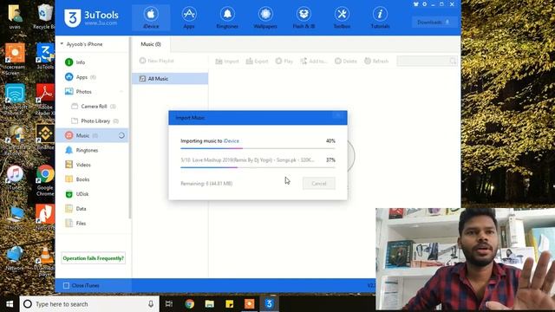The image size is (555, 312).
Task: Open the Recycle Bin desktop icon
Action: pos(44,16)
